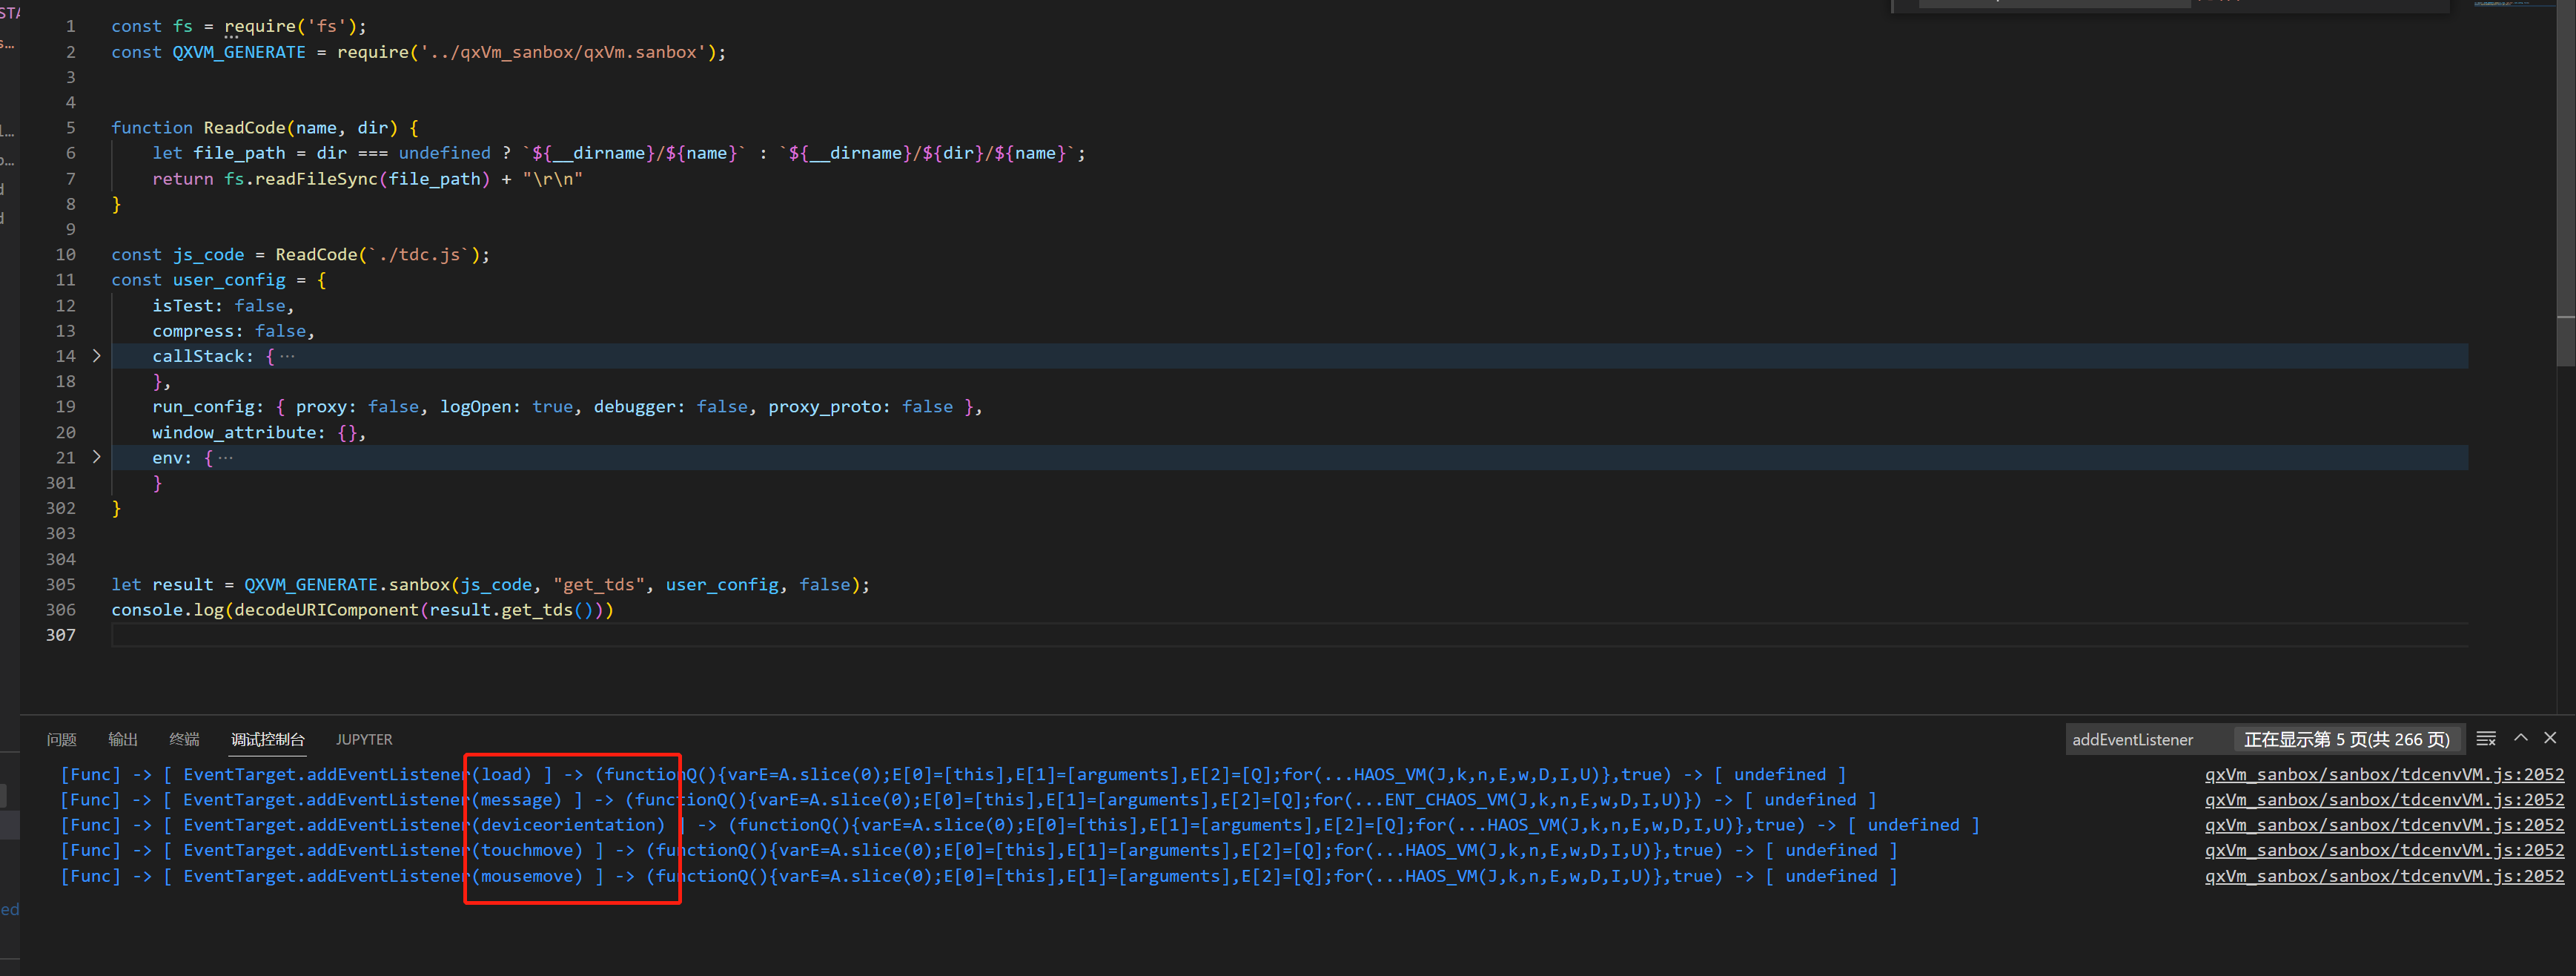2576x976 pixels.
Task: Expand the folded env block
Action: [x=97, y=457]
